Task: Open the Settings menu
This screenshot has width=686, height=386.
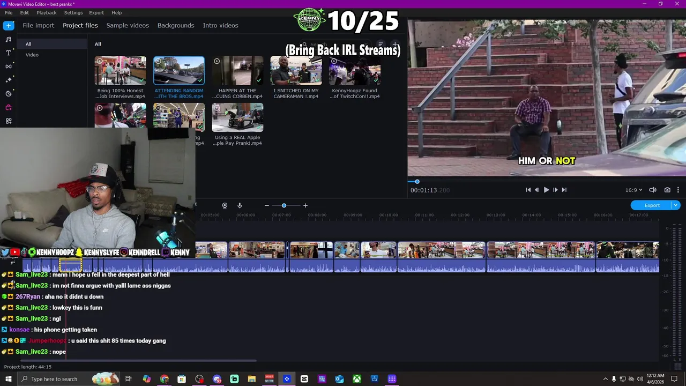Action: click(73, 12)
